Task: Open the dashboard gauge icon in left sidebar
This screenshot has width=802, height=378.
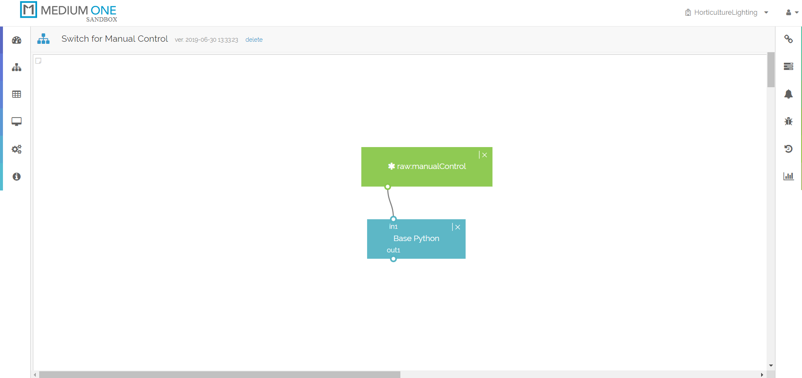Action: pyautogui.click(x=16, y=40)
